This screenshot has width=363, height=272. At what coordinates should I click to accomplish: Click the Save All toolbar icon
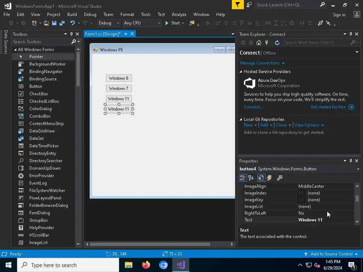[62, 23]
